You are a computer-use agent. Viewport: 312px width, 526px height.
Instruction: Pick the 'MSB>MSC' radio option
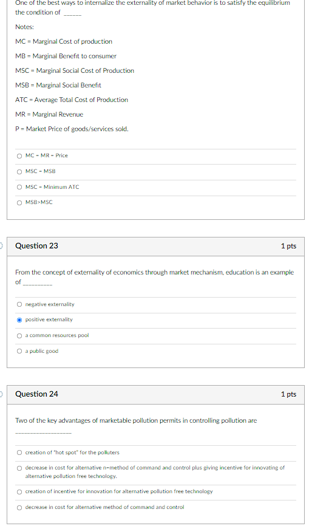(19, 203)
